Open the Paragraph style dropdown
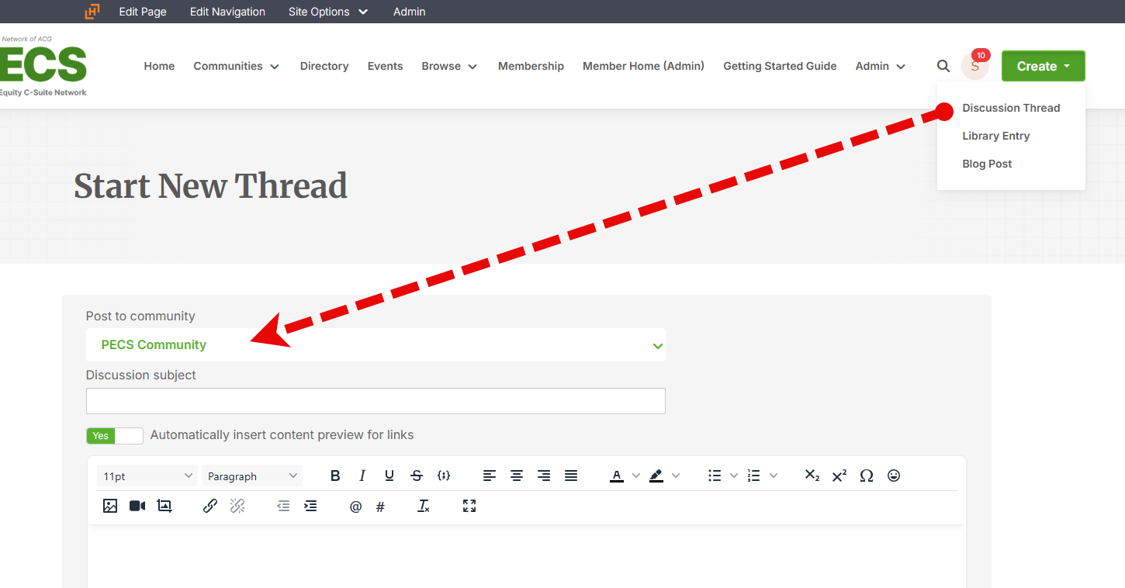The height and width of the screenshot is (588, 1125). pos(252,476)
